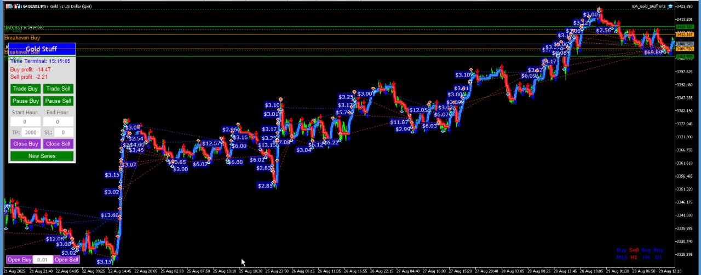This screenshot has height=275, width=701.
Task: Click the Trade Buy button
Action: pos(26,89)
